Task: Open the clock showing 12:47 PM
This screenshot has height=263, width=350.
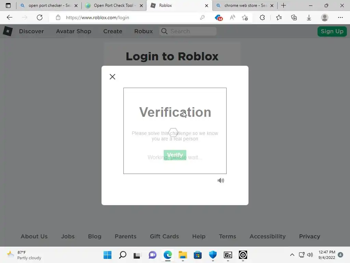Action: click(x=326, y=255)
